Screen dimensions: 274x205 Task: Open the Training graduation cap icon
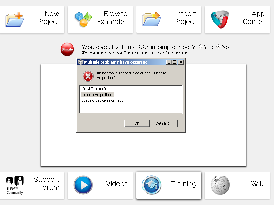tap(151, 185)
